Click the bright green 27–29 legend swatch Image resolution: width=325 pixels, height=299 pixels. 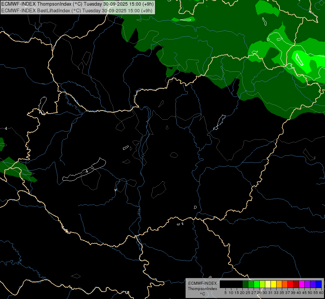[x=257, y=284]
